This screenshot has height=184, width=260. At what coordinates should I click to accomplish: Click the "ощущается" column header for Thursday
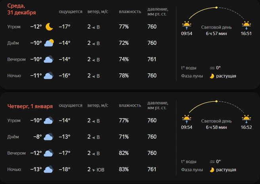[71, 105]
